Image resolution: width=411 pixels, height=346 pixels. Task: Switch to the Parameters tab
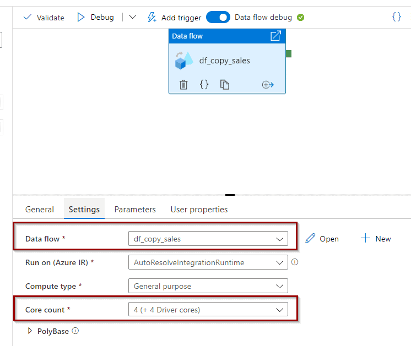135,210
